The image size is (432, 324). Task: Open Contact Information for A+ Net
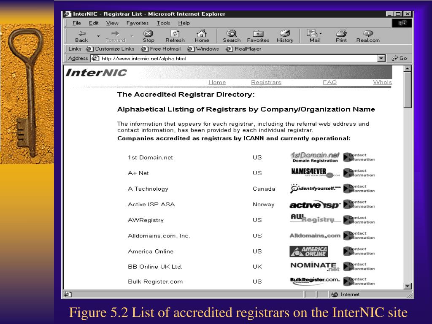pos(359,173)
